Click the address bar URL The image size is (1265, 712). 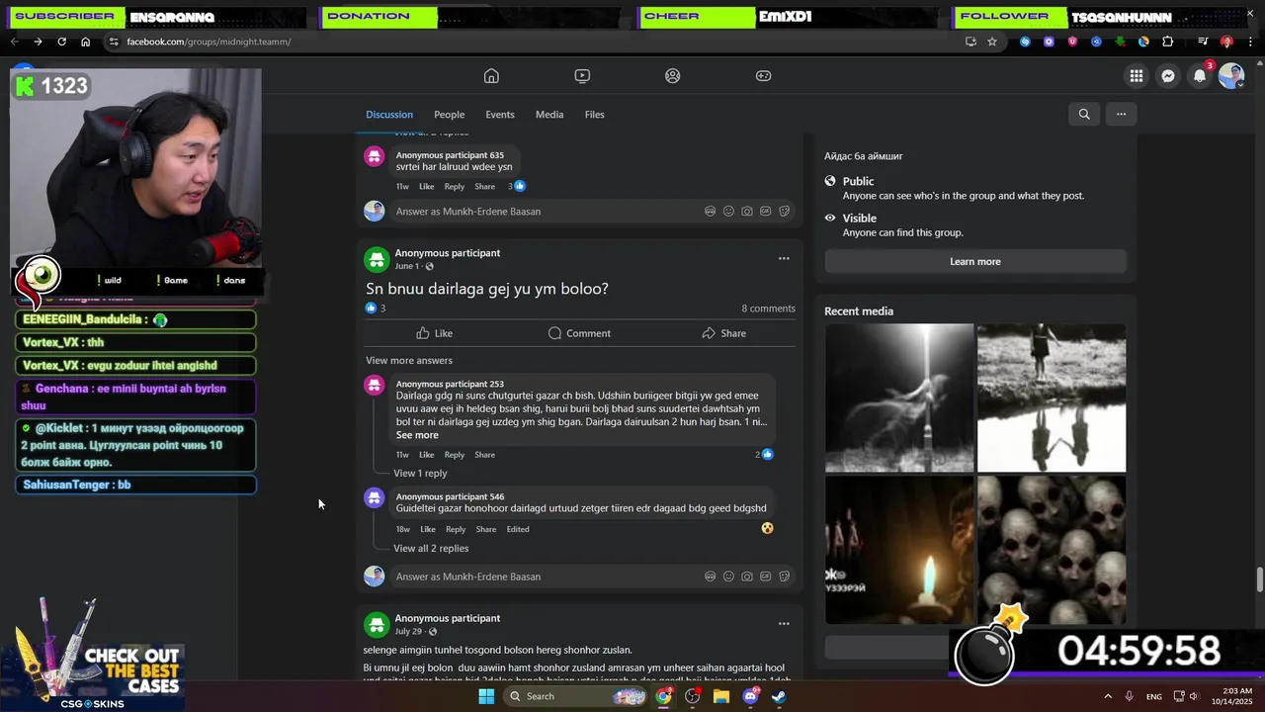click(209, 42)
